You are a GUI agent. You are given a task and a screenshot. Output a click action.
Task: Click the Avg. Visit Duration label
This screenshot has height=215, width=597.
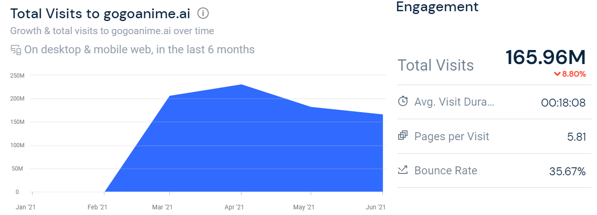[x=454, y=101]
